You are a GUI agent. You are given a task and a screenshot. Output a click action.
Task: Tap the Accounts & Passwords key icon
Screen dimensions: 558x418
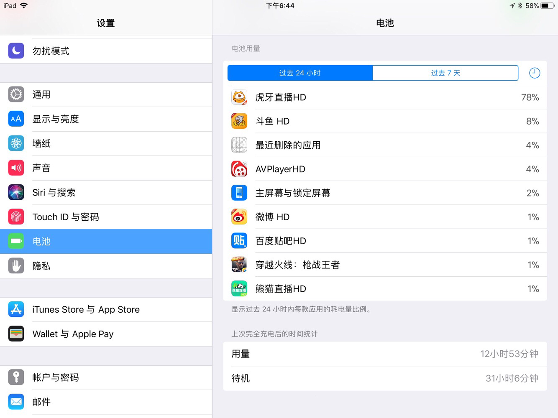pyautogui.click(x=16, y=377)
